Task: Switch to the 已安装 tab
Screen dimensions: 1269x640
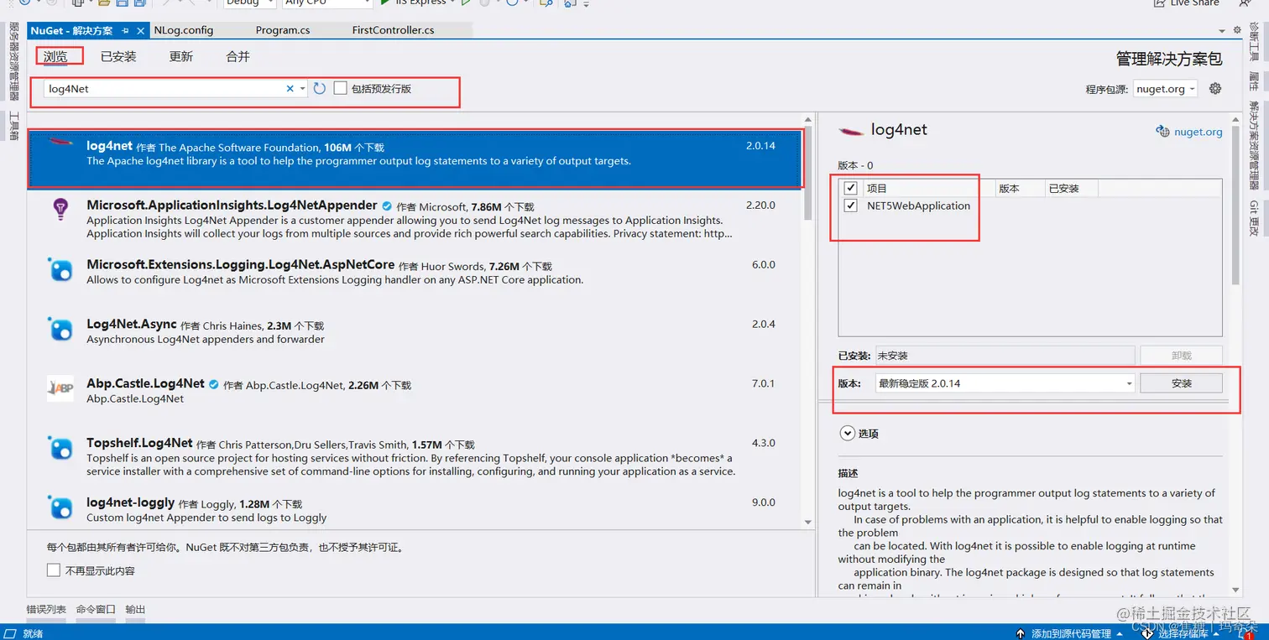Action: (118, 56)
